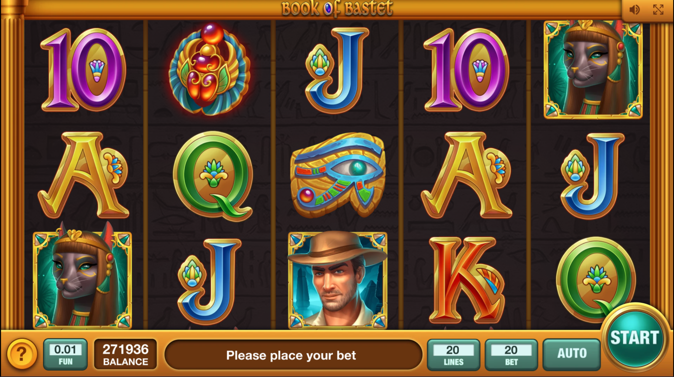
Task: Click the green START spin button
Action: coord(634,337)
